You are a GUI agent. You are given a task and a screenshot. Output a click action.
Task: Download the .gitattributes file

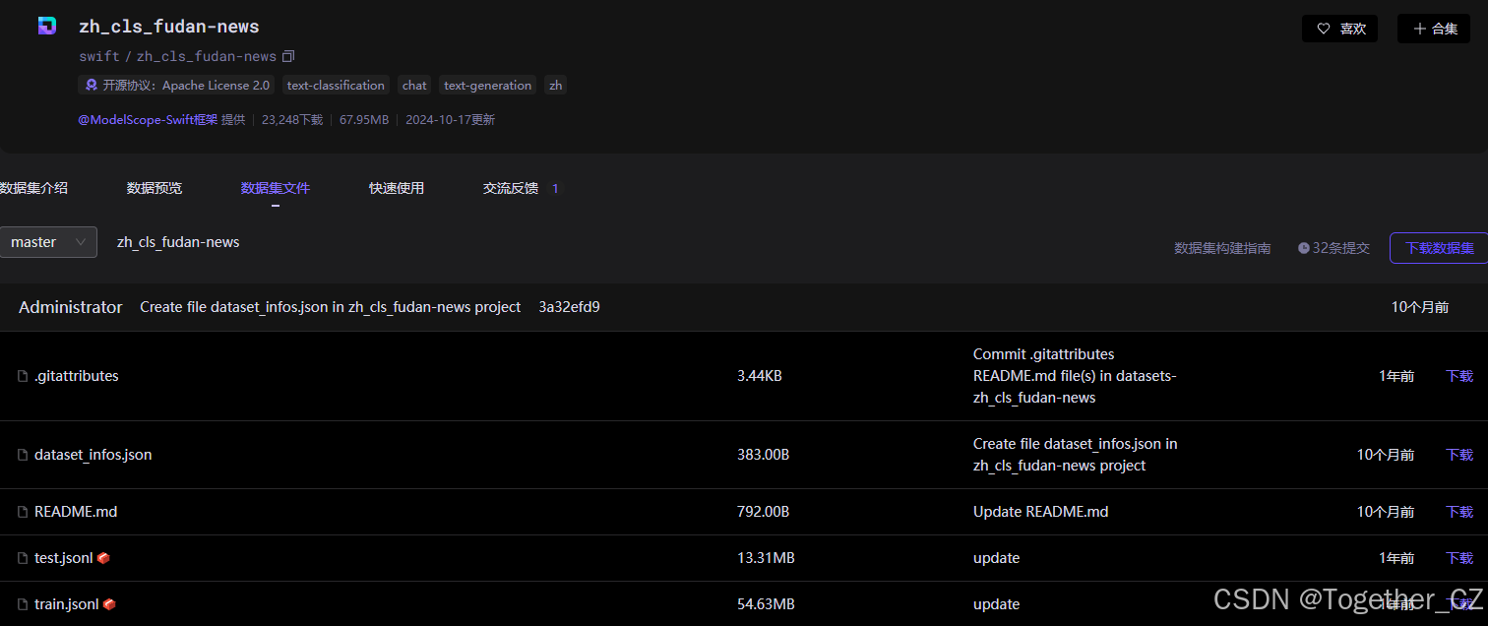1459,376
